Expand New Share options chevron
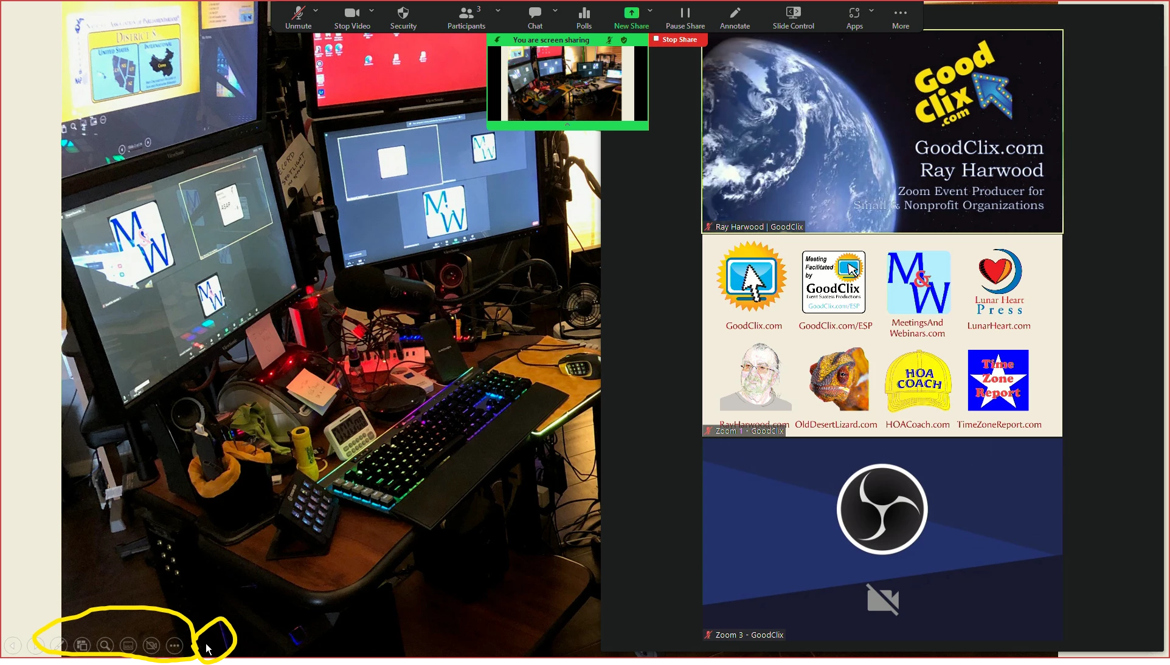The height and width of the screenshot is (665, 1170). click(650, 10)
